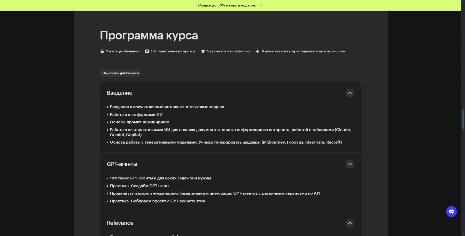Collapse the GPT-агенты section

pyautogui.click(x=350, y=164)
